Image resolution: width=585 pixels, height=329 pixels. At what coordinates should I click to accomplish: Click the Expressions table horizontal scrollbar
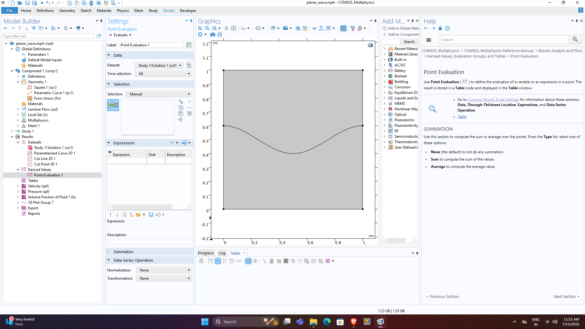(x=142, y=207)
